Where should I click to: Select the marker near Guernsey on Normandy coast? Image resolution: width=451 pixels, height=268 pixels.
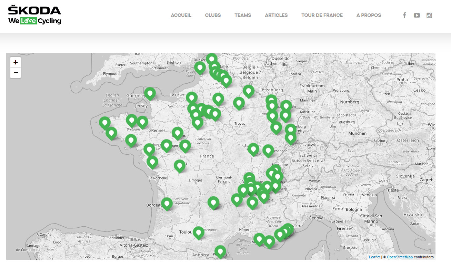coord(150,93)
